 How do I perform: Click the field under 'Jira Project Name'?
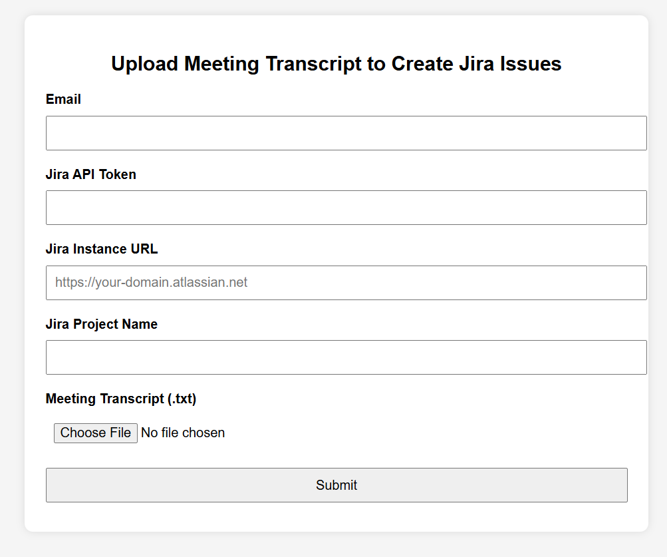[x=346, y=357]
